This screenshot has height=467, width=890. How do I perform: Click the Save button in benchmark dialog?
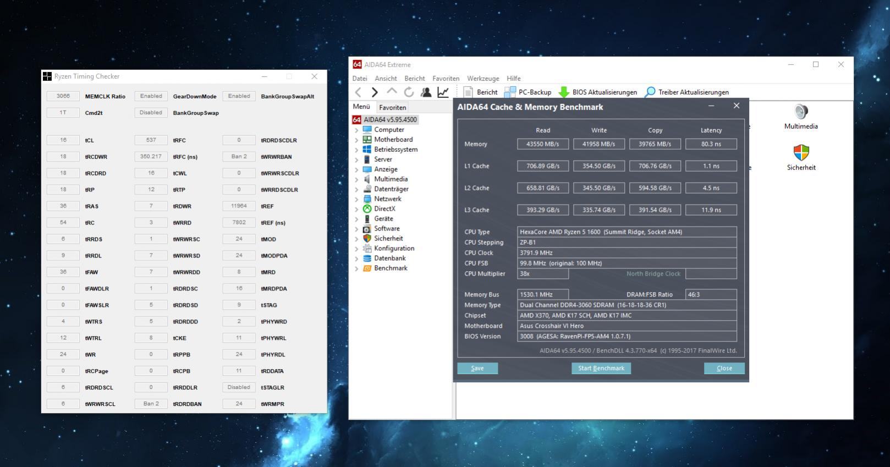[x=477, y=369]
